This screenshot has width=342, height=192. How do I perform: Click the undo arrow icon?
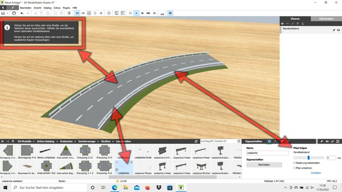tap(21, 13)
